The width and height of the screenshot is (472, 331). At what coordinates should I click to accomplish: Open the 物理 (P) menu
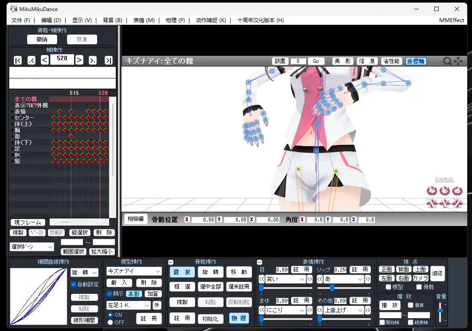coord(175,20)
